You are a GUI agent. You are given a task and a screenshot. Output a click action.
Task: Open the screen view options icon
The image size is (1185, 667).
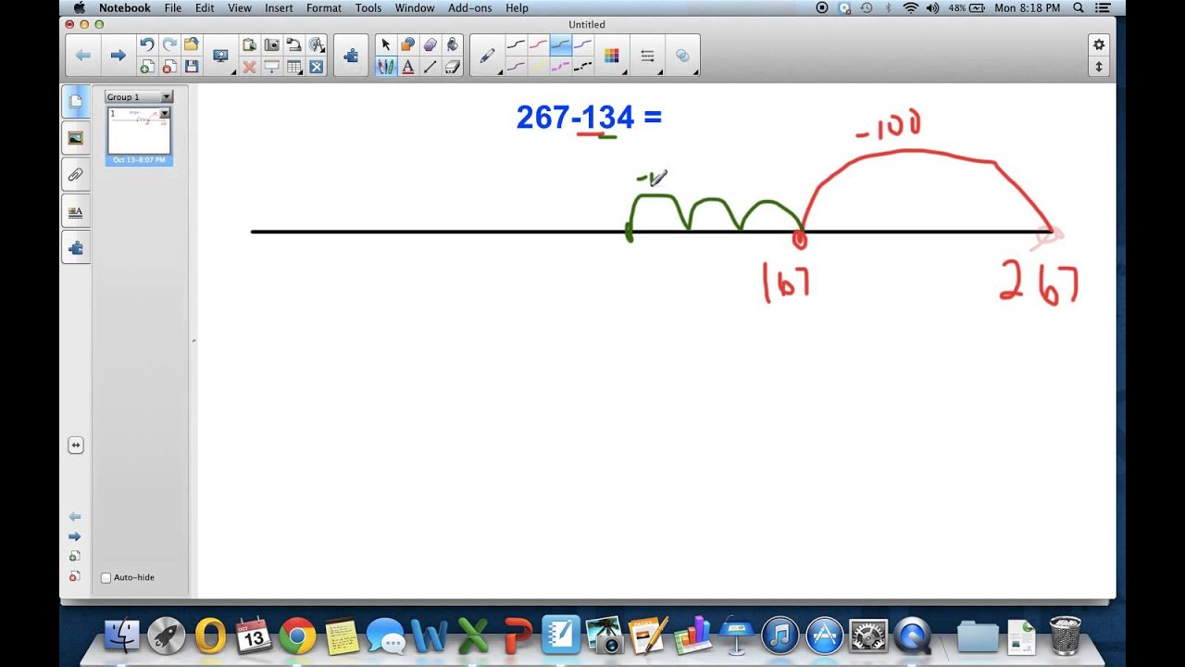(x=220, y=56)
